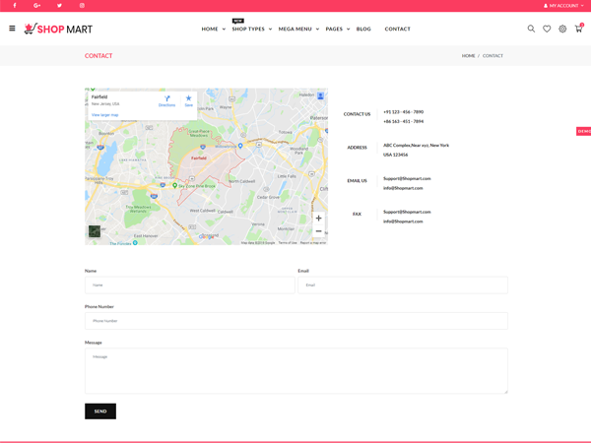
Task: Click the settings gear icon in header
Action: point(562,29)
